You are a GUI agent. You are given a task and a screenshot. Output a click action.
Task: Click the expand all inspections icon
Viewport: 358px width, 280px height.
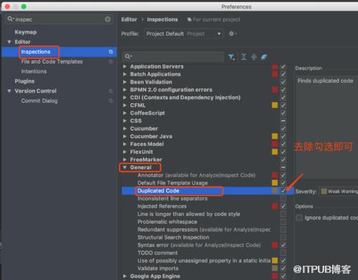point(243,56)
